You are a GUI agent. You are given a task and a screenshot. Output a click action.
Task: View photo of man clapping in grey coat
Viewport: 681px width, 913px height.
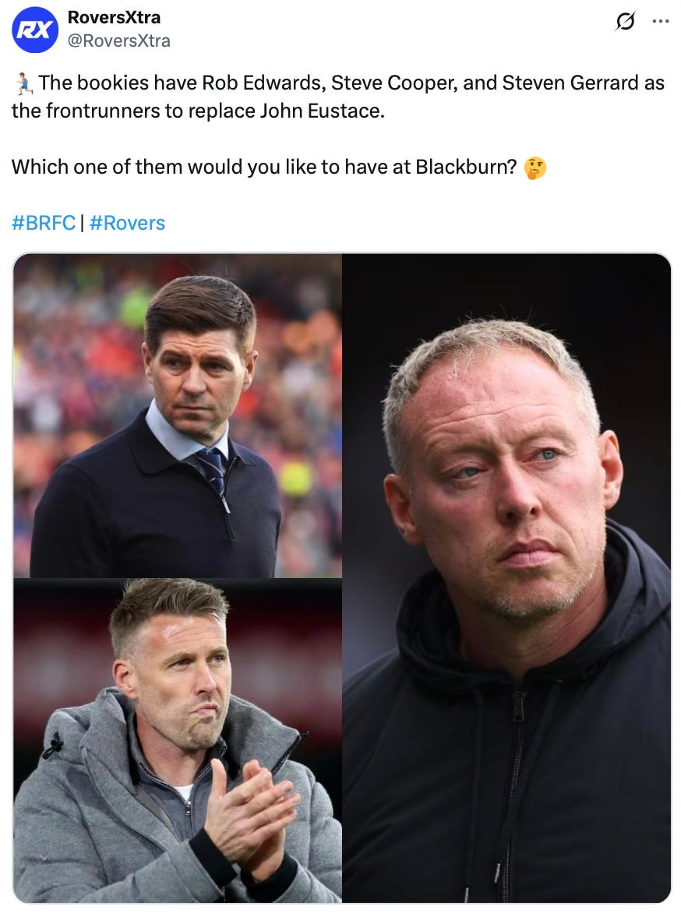(178, 740)
